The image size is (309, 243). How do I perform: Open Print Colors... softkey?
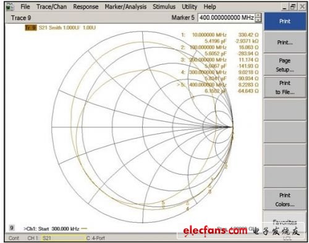pyautogui.click(x=285, y=200)
